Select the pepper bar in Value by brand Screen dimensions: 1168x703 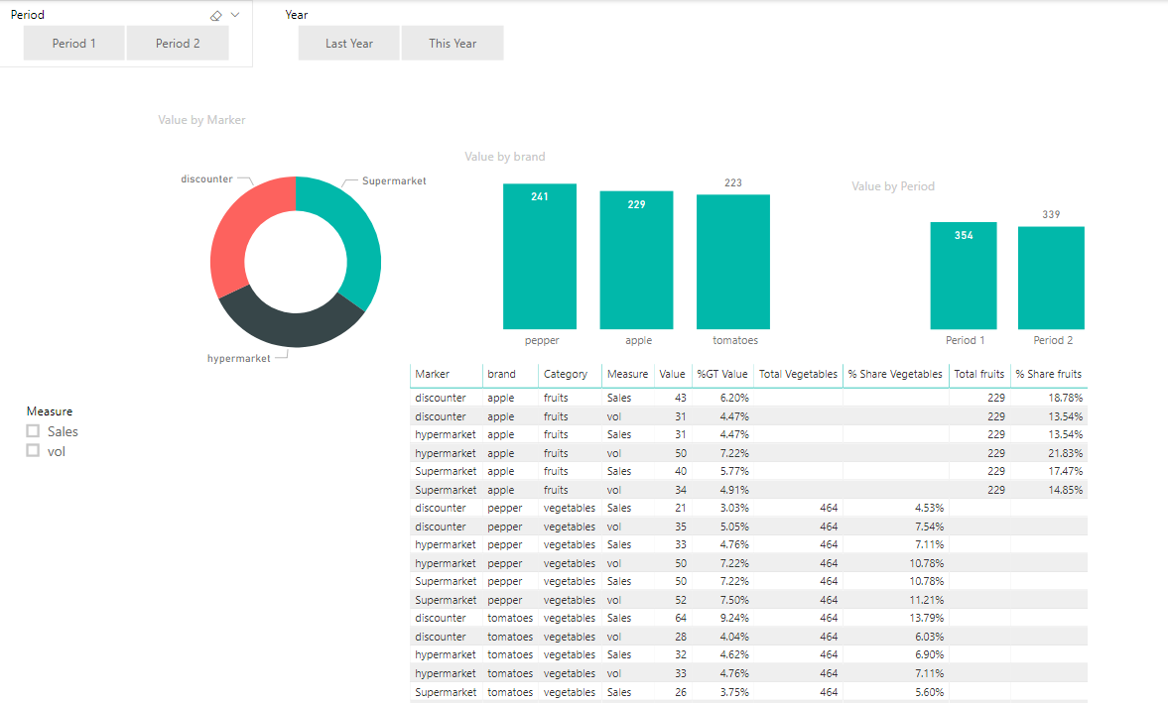tap(539, 256)
